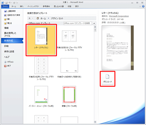Select the レター (ナチュラル) template thumbnail

click(x=41, y=40)
